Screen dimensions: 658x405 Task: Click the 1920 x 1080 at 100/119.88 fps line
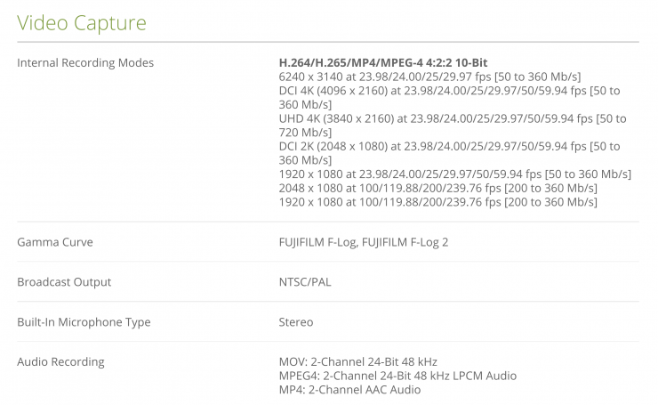[437, 202]
